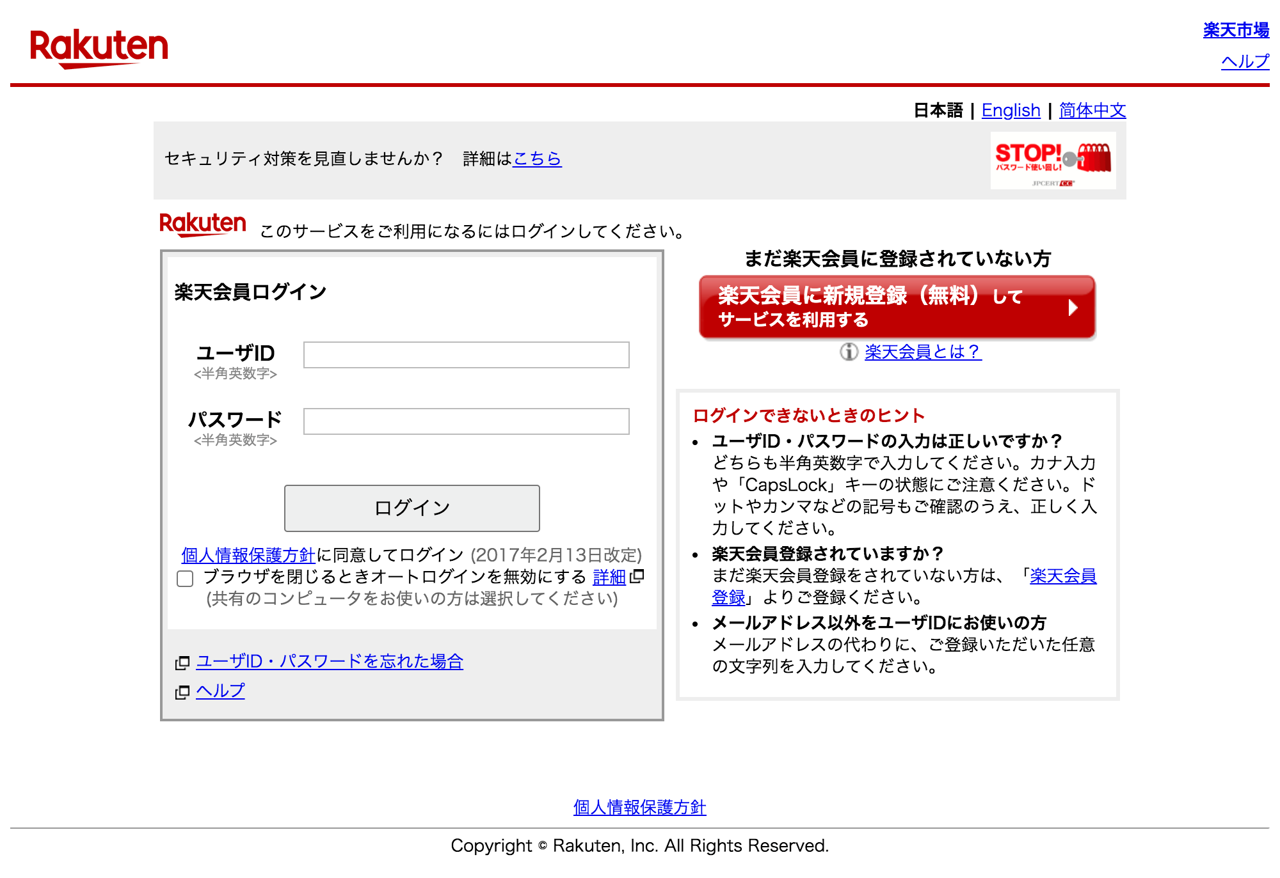1280x878 pixels.
Task: Open 楽天市場 link in the header
Action: coord(1236,30)
